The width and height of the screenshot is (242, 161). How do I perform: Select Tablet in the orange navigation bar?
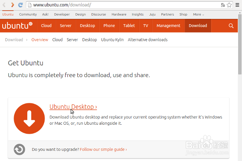[129, 26]
